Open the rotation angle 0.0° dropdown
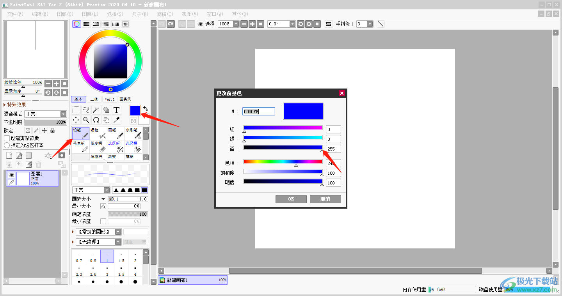Screen dimensions: 562x296 point(293,24)
